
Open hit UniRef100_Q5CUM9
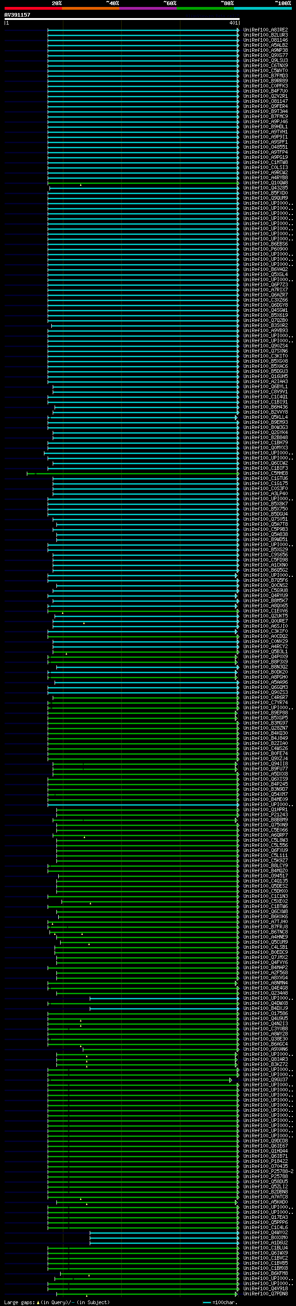click(265, 942)
